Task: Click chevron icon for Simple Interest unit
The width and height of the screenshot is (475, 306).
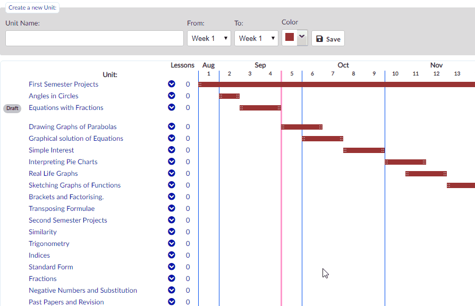Action: [x=172, y=150]
